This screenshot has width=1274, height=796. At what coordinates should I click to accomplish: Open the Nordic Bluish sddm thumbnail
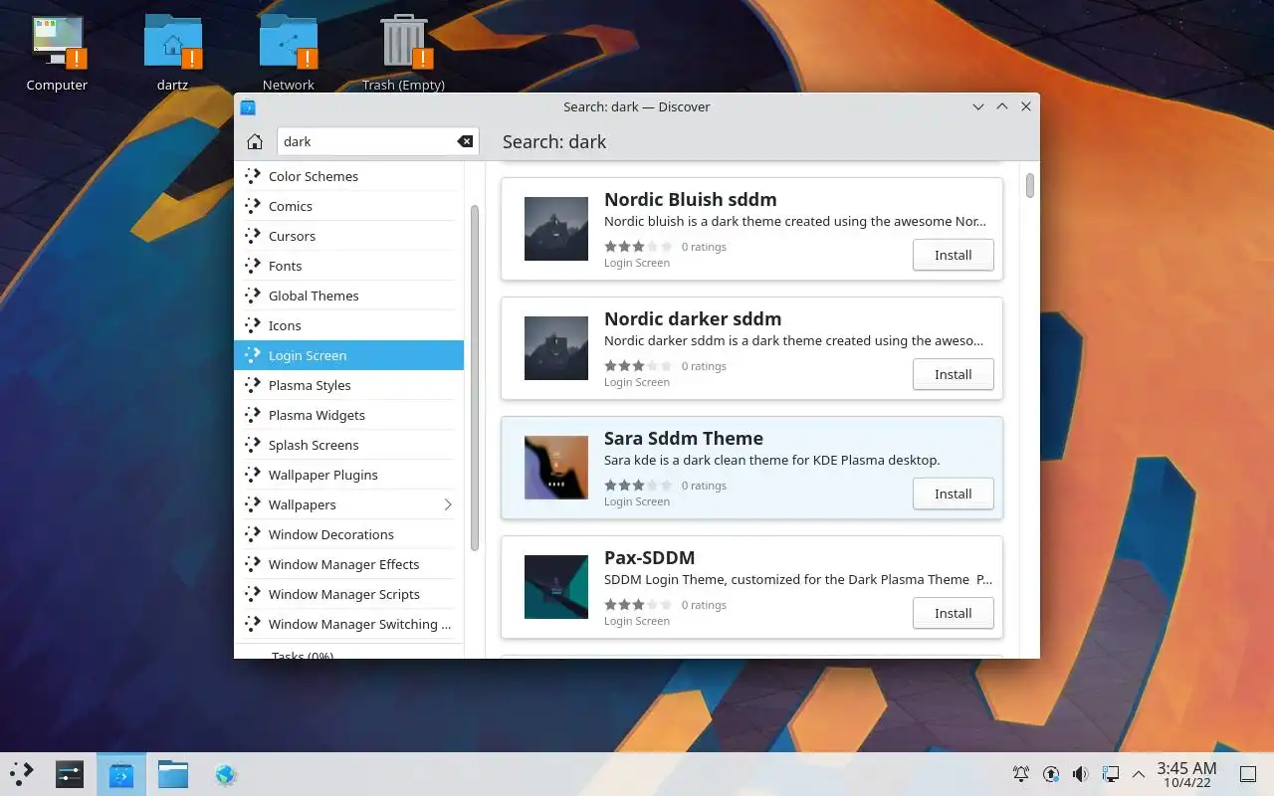[x=556, y=229]
